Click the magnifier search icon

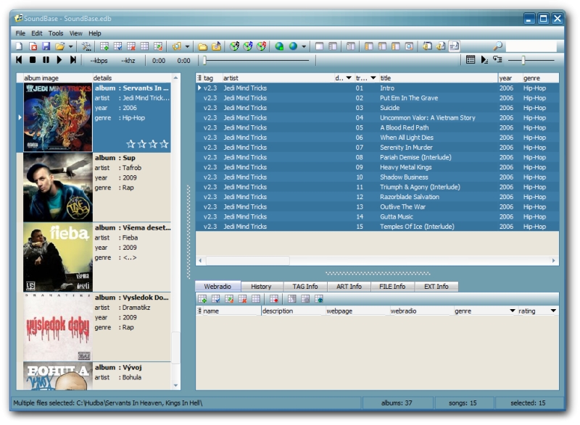tap(497, 46)
